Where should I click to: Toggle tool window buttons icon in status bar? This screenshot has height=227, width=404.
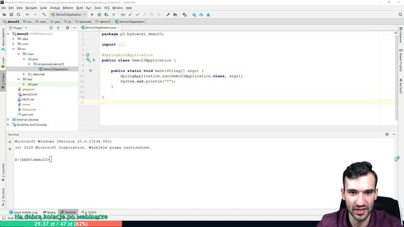4,218
